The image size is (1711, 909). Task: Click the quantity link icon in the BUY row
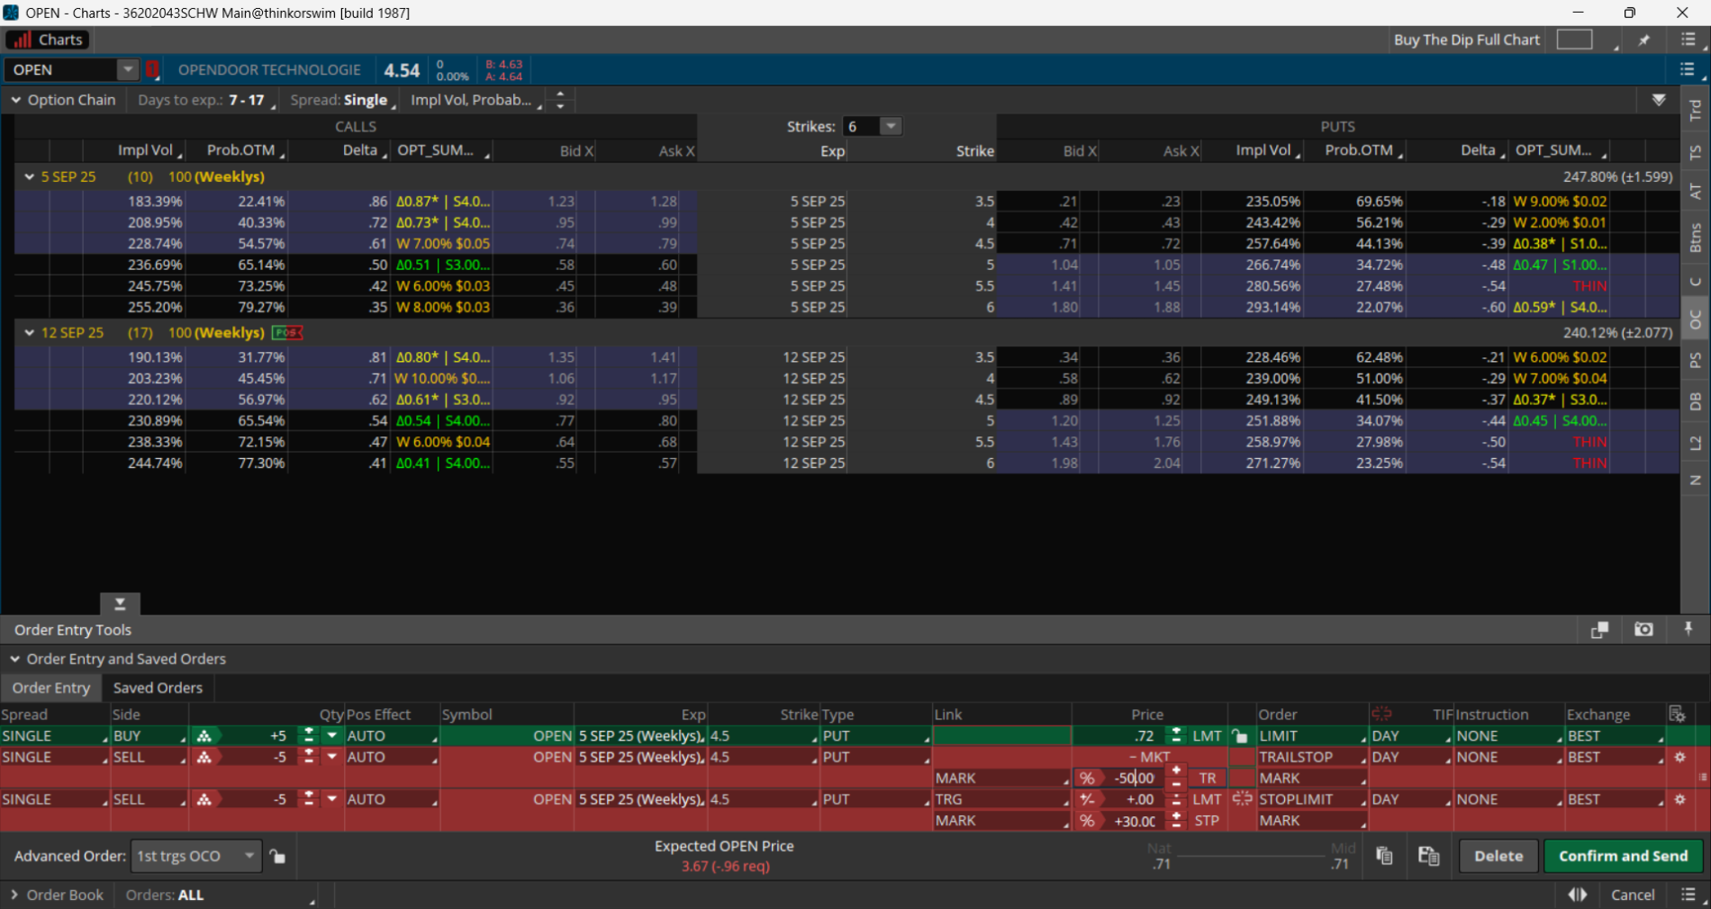tap(204, 735)
